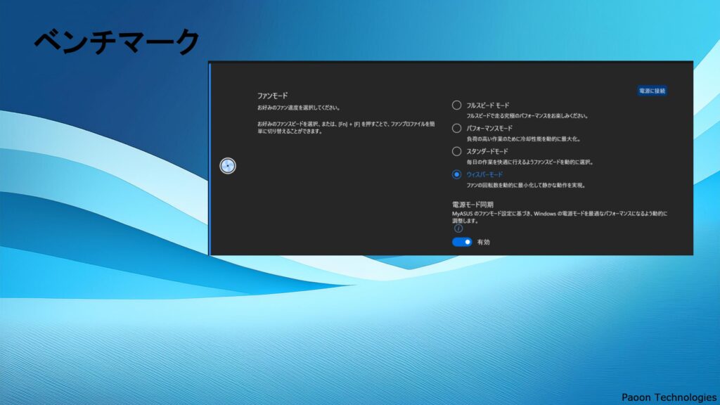Click the blue ウィスパーモード label text
The width and height of the screenshot is (720, 405).
(485, 174)
